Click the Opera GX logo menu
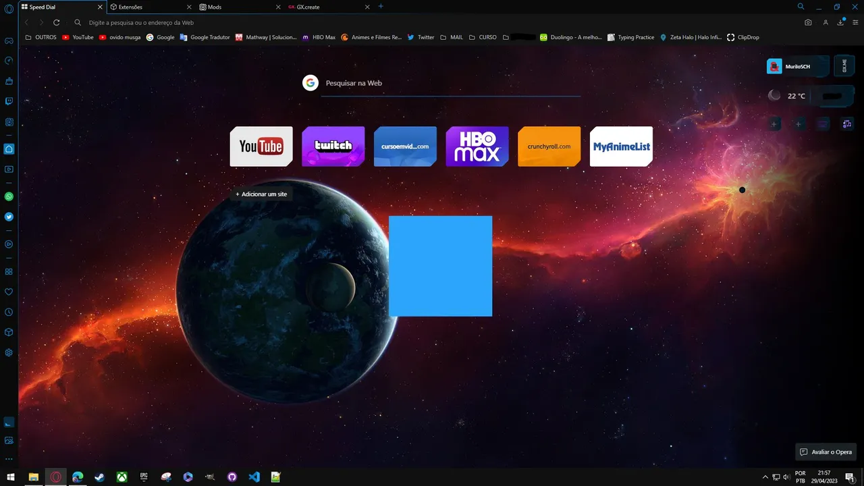The width and height of the screenshot is (864, 486). coord(9,9)
